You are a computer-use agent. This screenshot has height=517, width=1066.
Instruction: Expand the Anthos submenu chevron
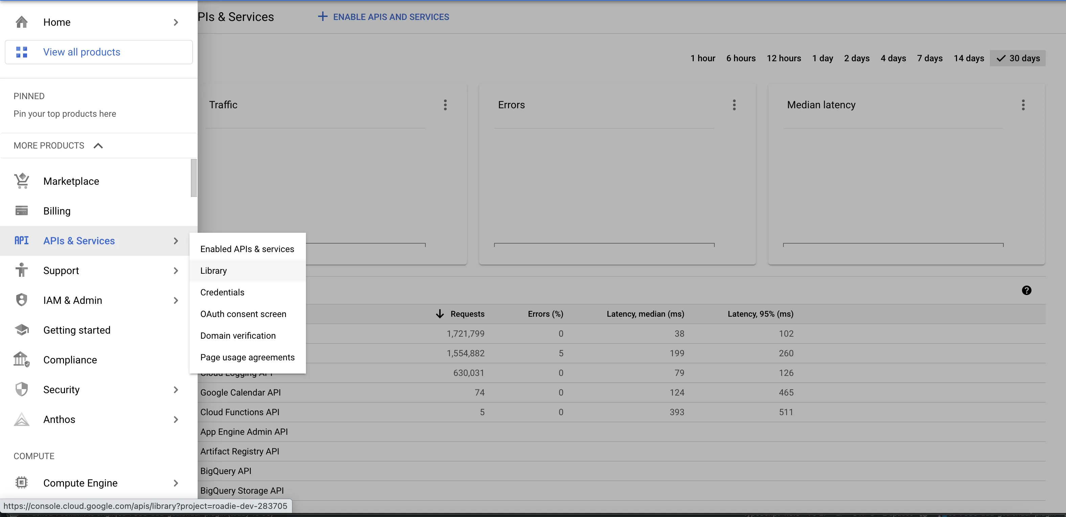[x=176, y=420]
